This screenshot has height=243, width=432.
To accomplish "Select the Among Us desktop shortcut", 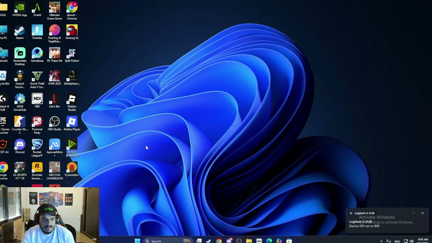I will pyautogui.click(x=72, y=32).
